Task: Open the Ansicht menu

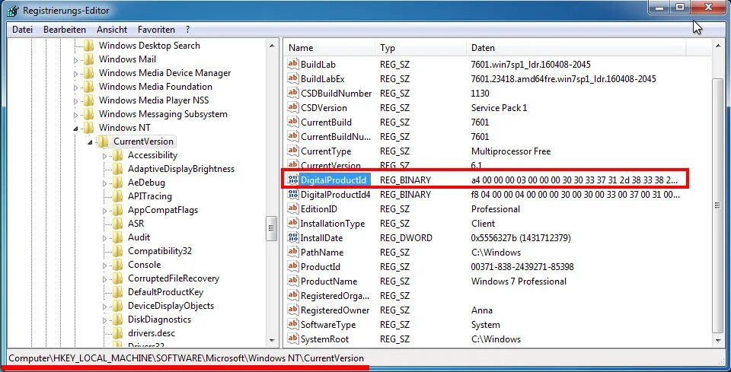Action: (112, 30)
